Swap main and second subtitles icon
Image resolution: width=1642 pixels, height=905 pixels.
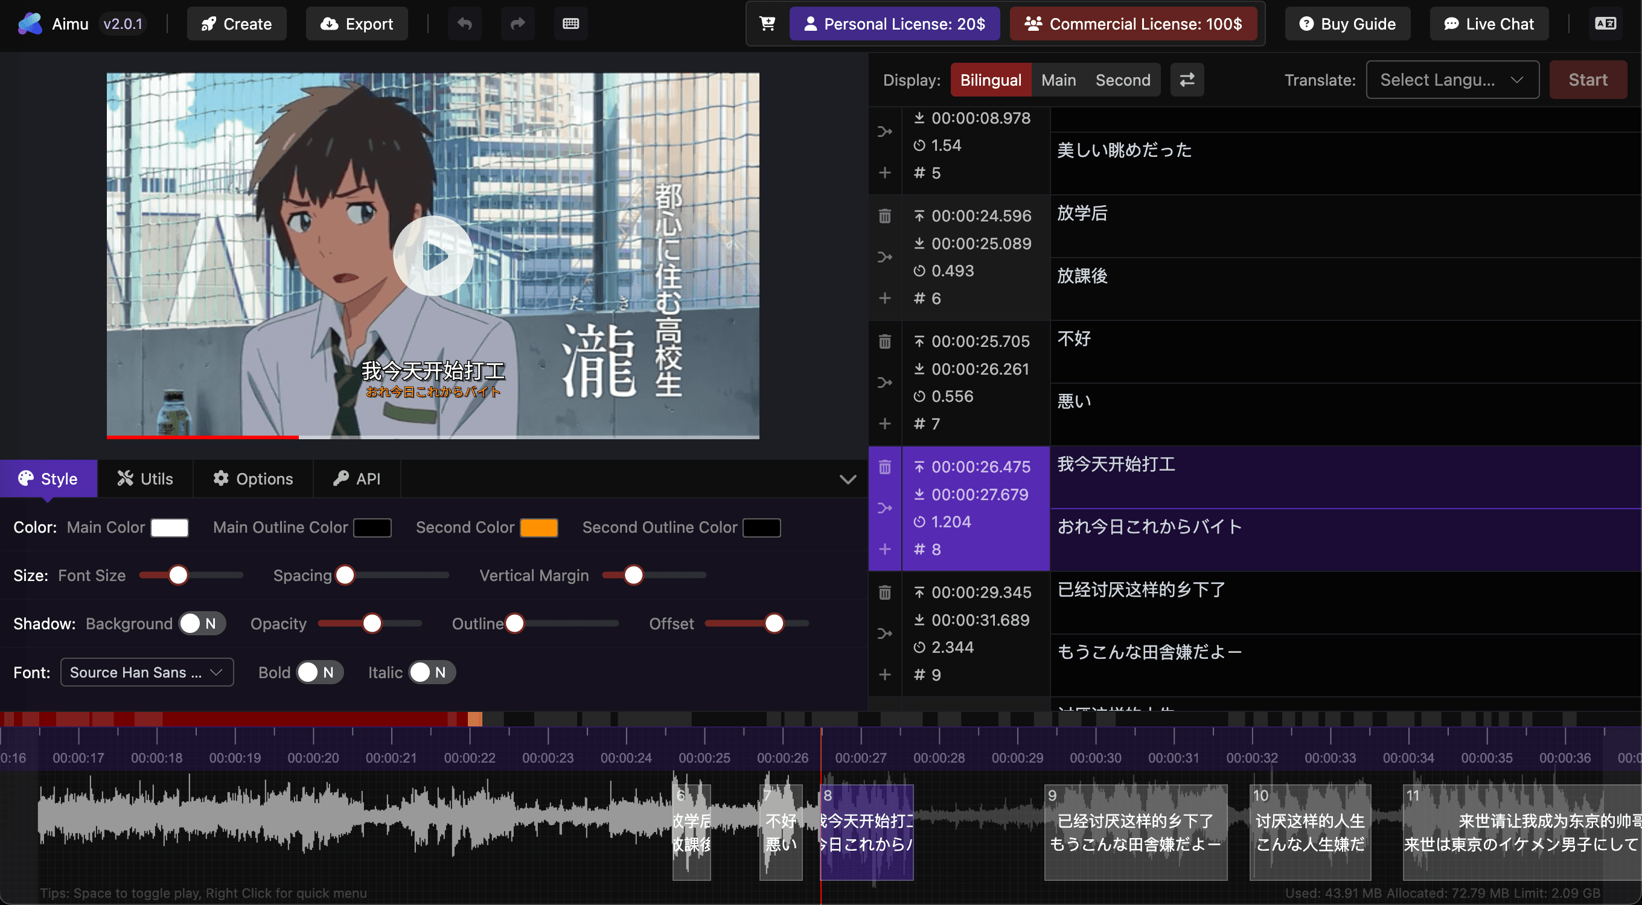pyautogui.click(x=1187, y=80)
